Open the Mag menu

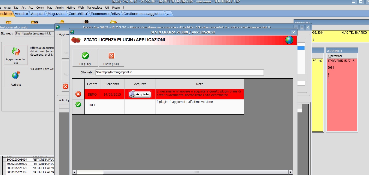pyautogui.click(x=50, y=8)
